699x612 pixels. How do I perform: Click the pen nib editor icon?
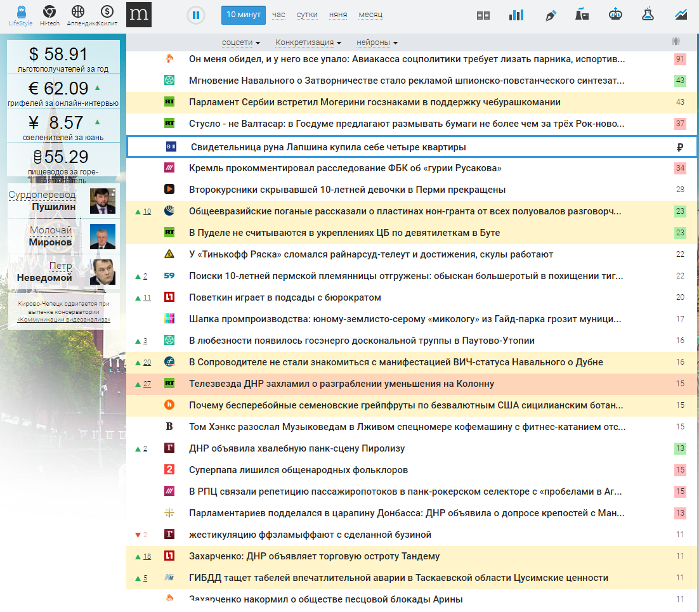[551, 16]
